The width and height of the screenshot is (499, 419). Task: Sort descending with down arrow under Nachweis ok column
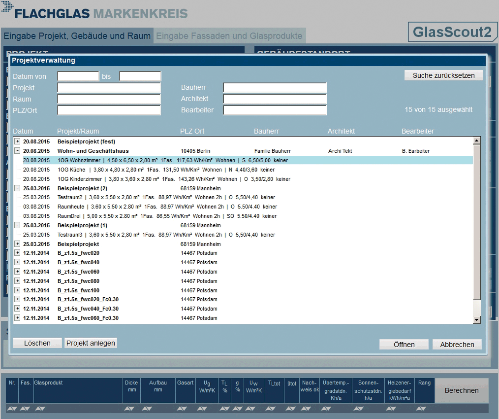tap(309, 409)
